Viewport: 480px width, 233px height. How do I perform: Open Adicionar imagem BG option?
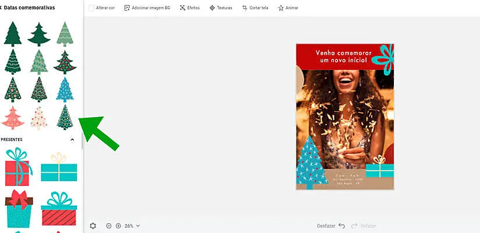click(147, 8)
